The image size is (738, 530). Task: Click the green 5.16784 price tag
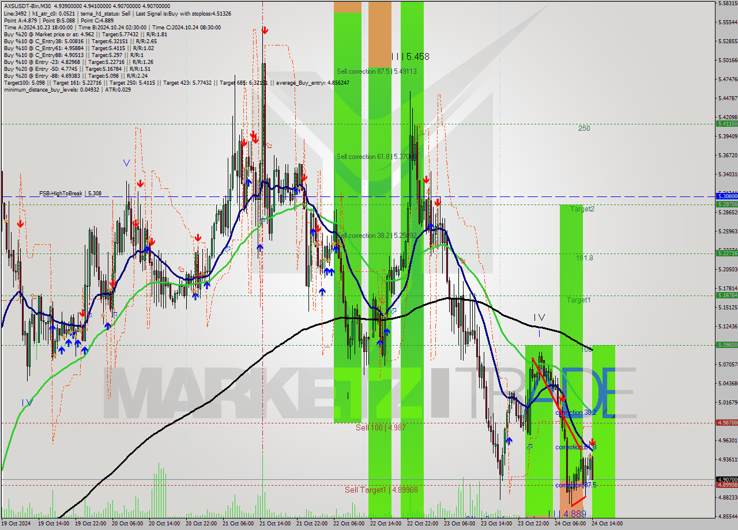[x=726, y=295]
